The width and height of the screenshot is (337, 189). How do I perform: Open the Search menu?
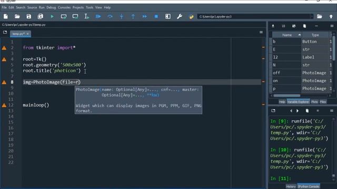point(21,7)
